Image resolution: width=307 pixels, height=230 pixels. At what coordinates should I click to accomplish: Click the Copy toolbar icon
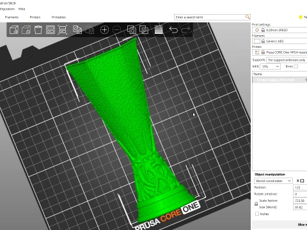[77, 30]
